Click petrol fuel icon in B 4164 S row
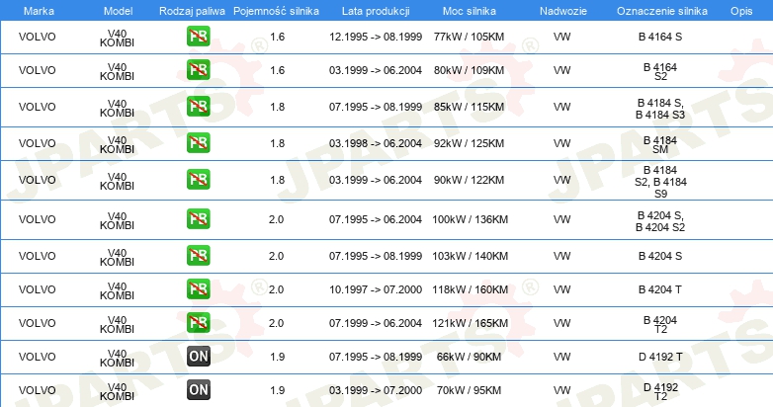773x407 pixels. 198,37
